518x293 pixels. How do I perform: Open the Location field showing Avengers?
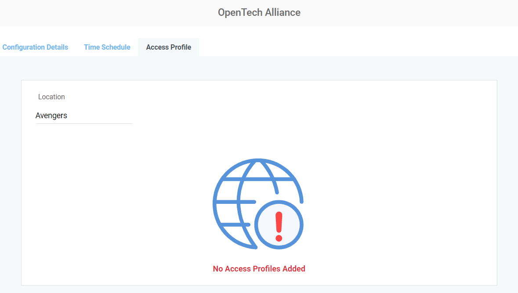point(84,116)
